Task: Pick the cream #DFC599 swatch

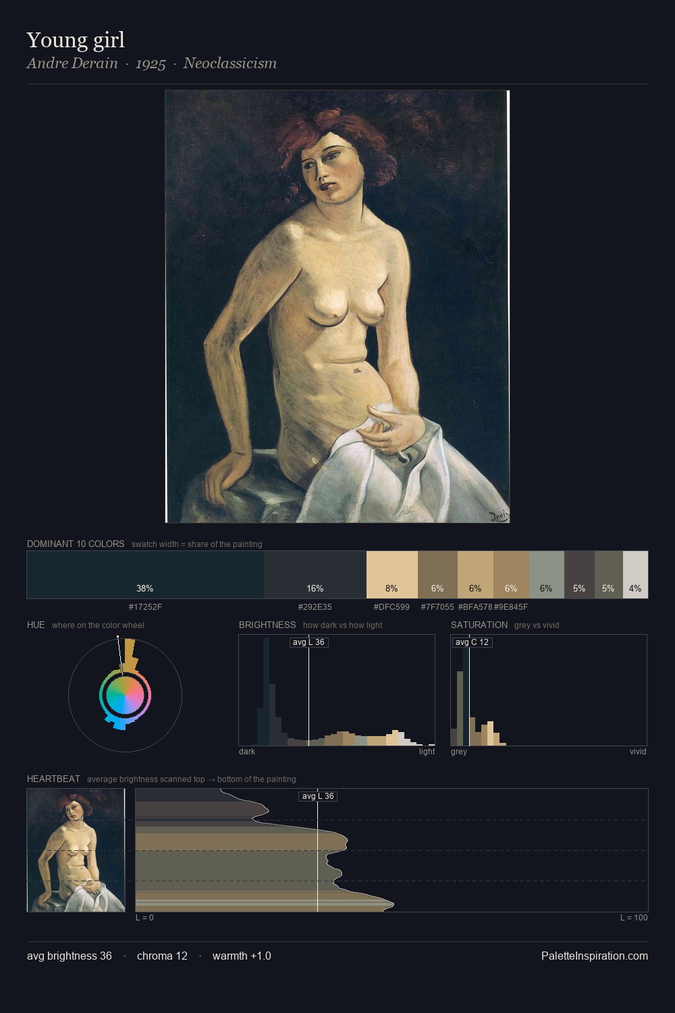Action: click(x=392, y=575)
